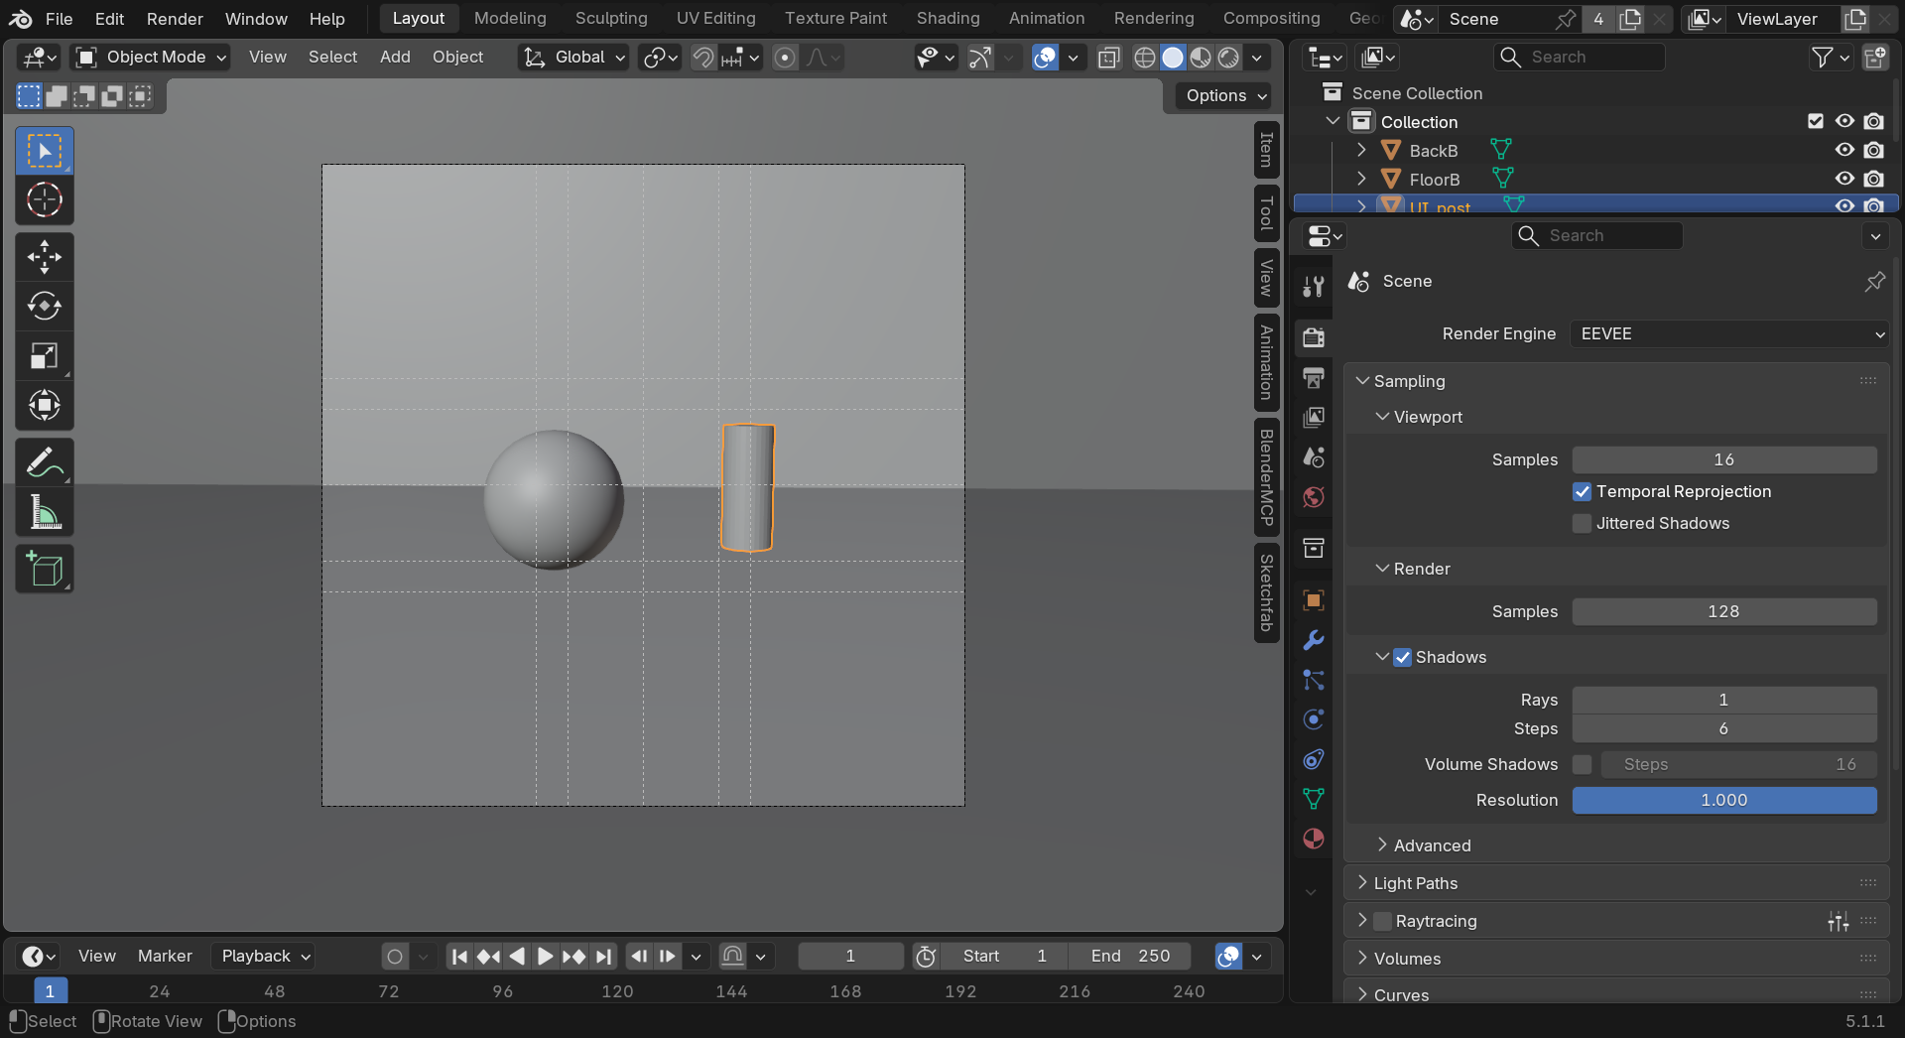The height and width of the screenshot is (1038, 1905).
Task: Switch to the Modeling workspace tab
Action: point(510,18)
